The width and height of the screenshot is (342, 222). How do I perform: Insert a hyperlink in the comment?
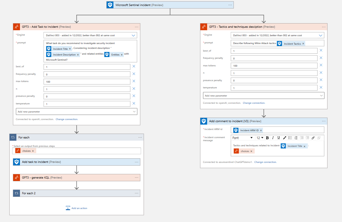[x=313, y=138]
